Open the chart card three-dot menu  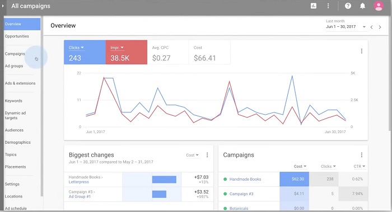[x=362, y=51]
